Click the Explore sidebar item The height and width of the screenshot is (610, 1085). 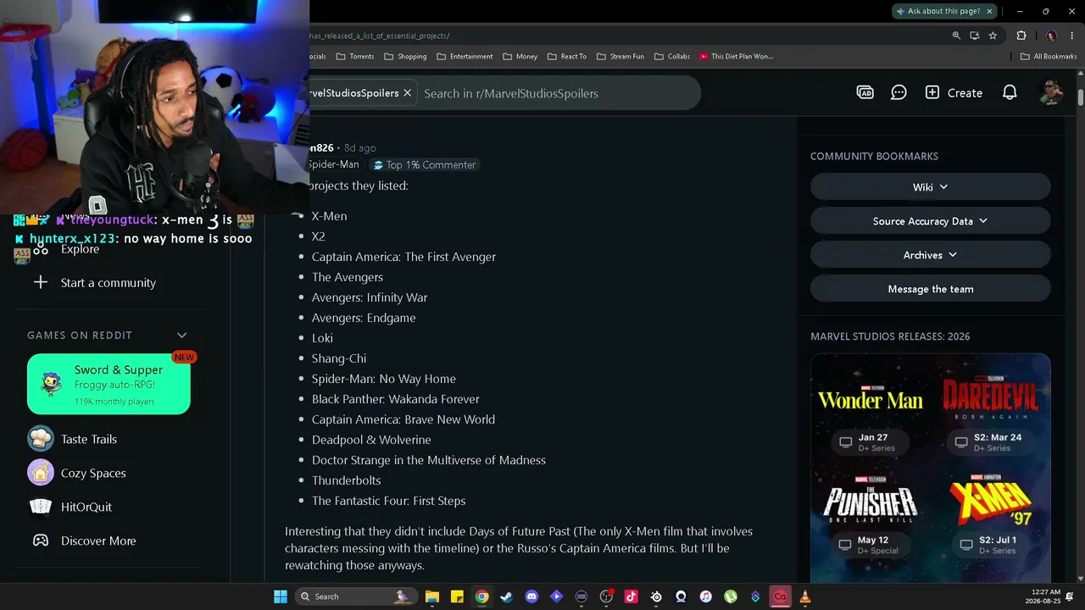pos(80,249)
